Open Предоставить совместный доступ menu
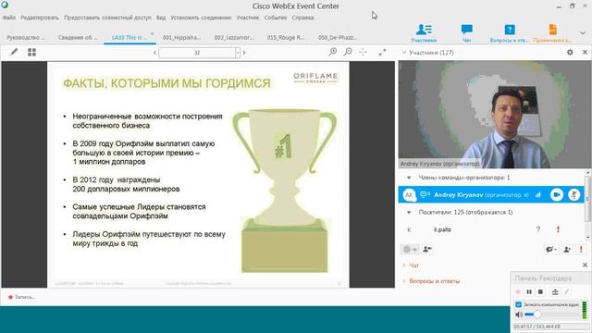 pos(107,18)
